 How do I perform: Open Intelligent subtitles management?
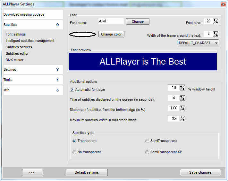pyautogui.click(x=30, y=41)
